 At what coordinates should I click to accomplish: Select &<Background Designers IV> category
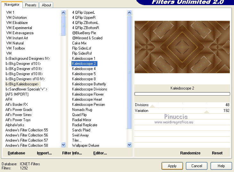click(28, 59)
